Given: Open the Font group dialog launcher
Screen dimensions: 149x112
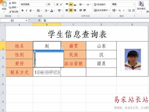Looking at the screenshot, I should click(62, 16).
